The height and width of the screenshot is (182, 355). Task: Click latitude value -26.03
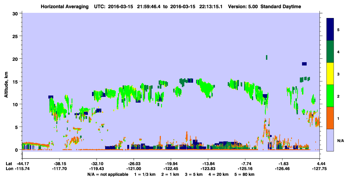[x=134, y=164]
